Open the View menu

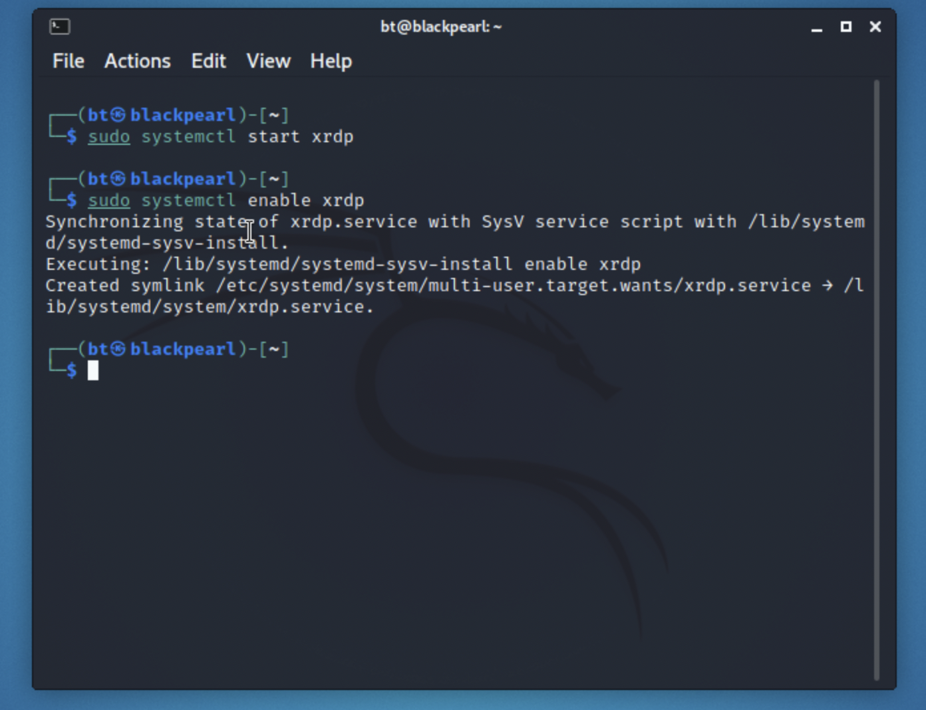[x=268, y=61]
